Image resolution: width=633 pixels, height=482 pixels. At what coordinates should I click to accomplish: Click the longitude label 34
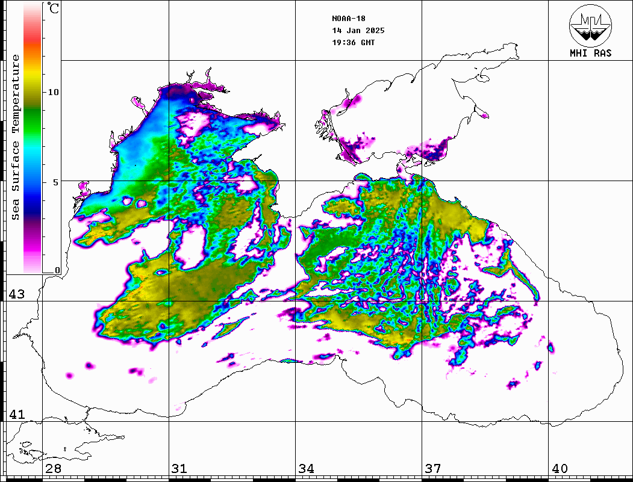tap(307, 469)
